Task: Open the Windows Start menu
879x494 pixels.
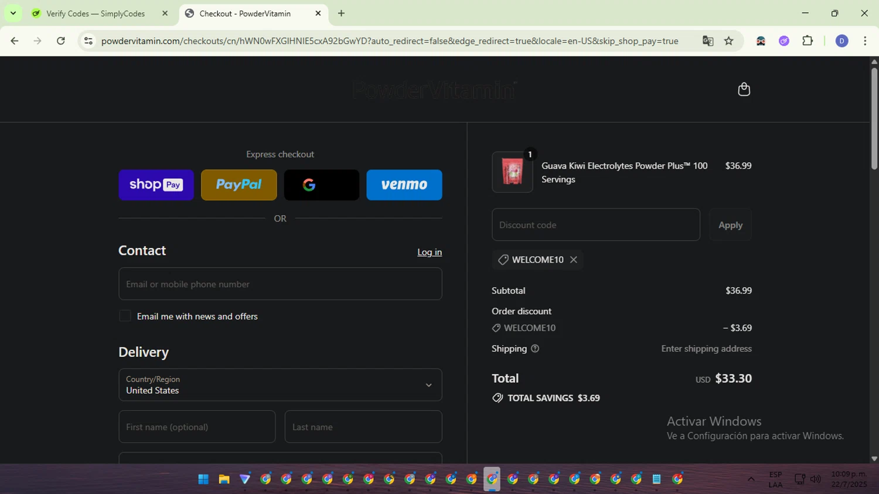Action: (203, 479)
